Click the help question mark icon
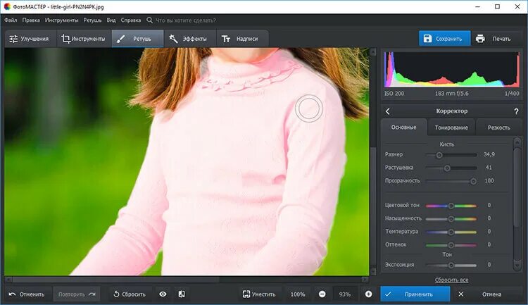Image resolution: width=528 pixels, height=305 pixels. point(516,111)
